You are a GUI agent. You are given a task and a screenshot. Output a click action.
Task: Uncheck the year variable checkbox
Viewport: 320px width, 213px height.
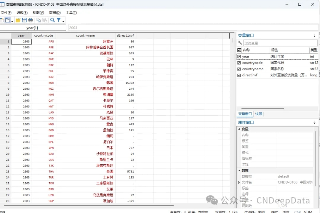(x=239, y=57)
